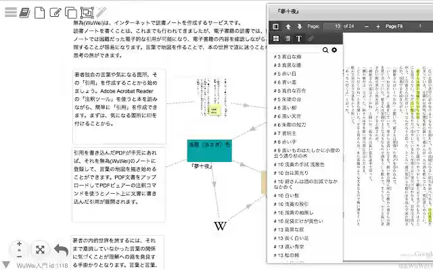This screenshot has width=433, height=270.
Task: Select annotation '# 6 朱鞘の短刀'
Action: [x=290, y=125]
